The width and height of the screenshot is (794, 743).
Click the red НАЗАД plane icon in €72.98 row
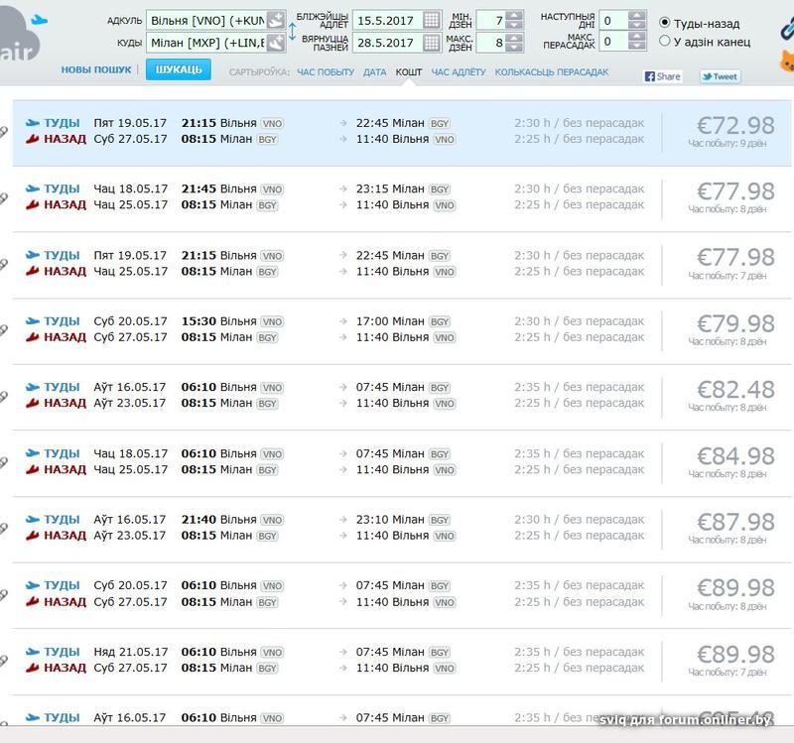pos(33,139)
